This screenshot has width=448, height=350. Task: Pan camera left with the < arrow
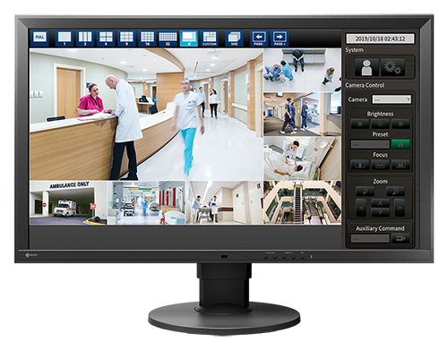point(362,208)
